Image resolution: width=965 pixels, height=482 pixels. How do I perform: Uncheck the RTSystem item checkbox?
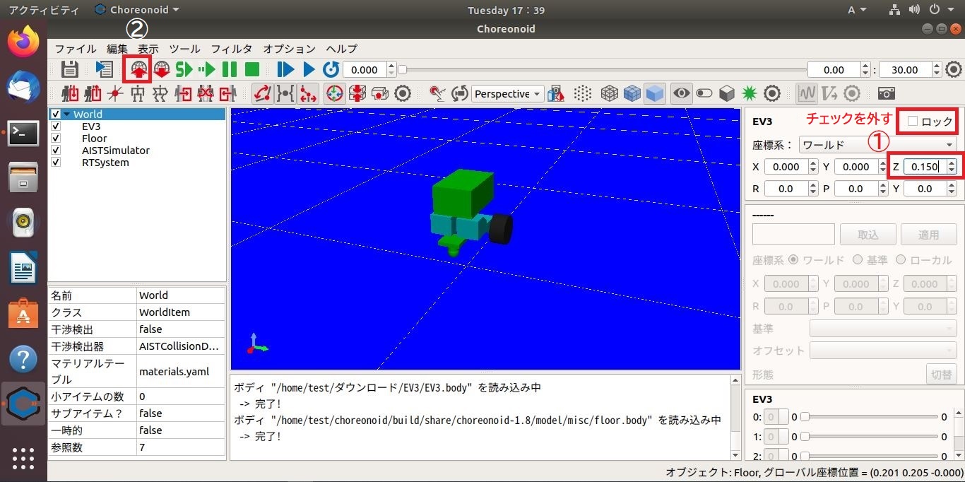pyautogui.click(x=56, y=163)
